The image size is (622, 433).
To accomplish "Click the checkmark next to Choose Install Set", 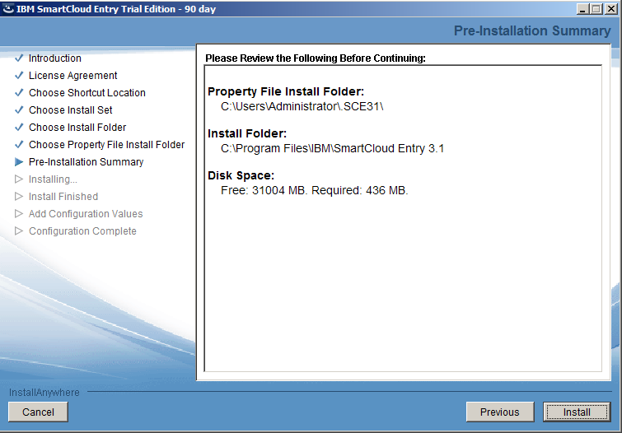I will pyautogui.click(x=19, y=110).
